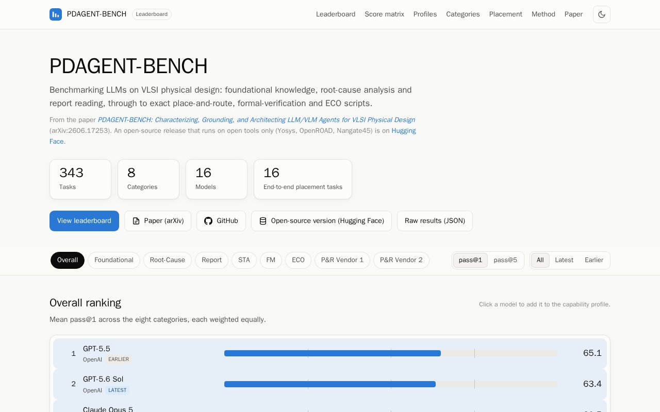The width and height of the screenshot is (660, 412).
Task: Select the Report category tab
Action: (211, 260)
